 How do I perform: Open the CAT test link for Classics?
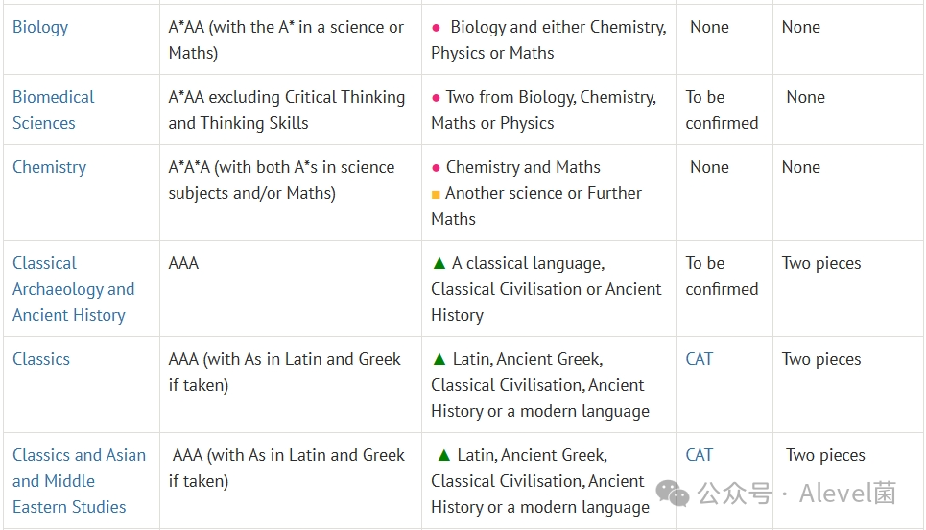coord(700,359)
